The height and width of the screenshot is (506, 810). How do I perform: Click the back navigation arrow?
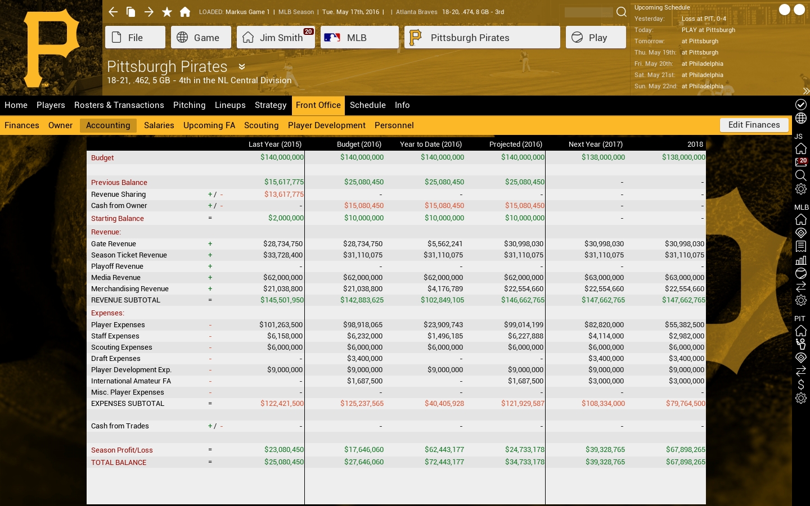coord(113,12)
